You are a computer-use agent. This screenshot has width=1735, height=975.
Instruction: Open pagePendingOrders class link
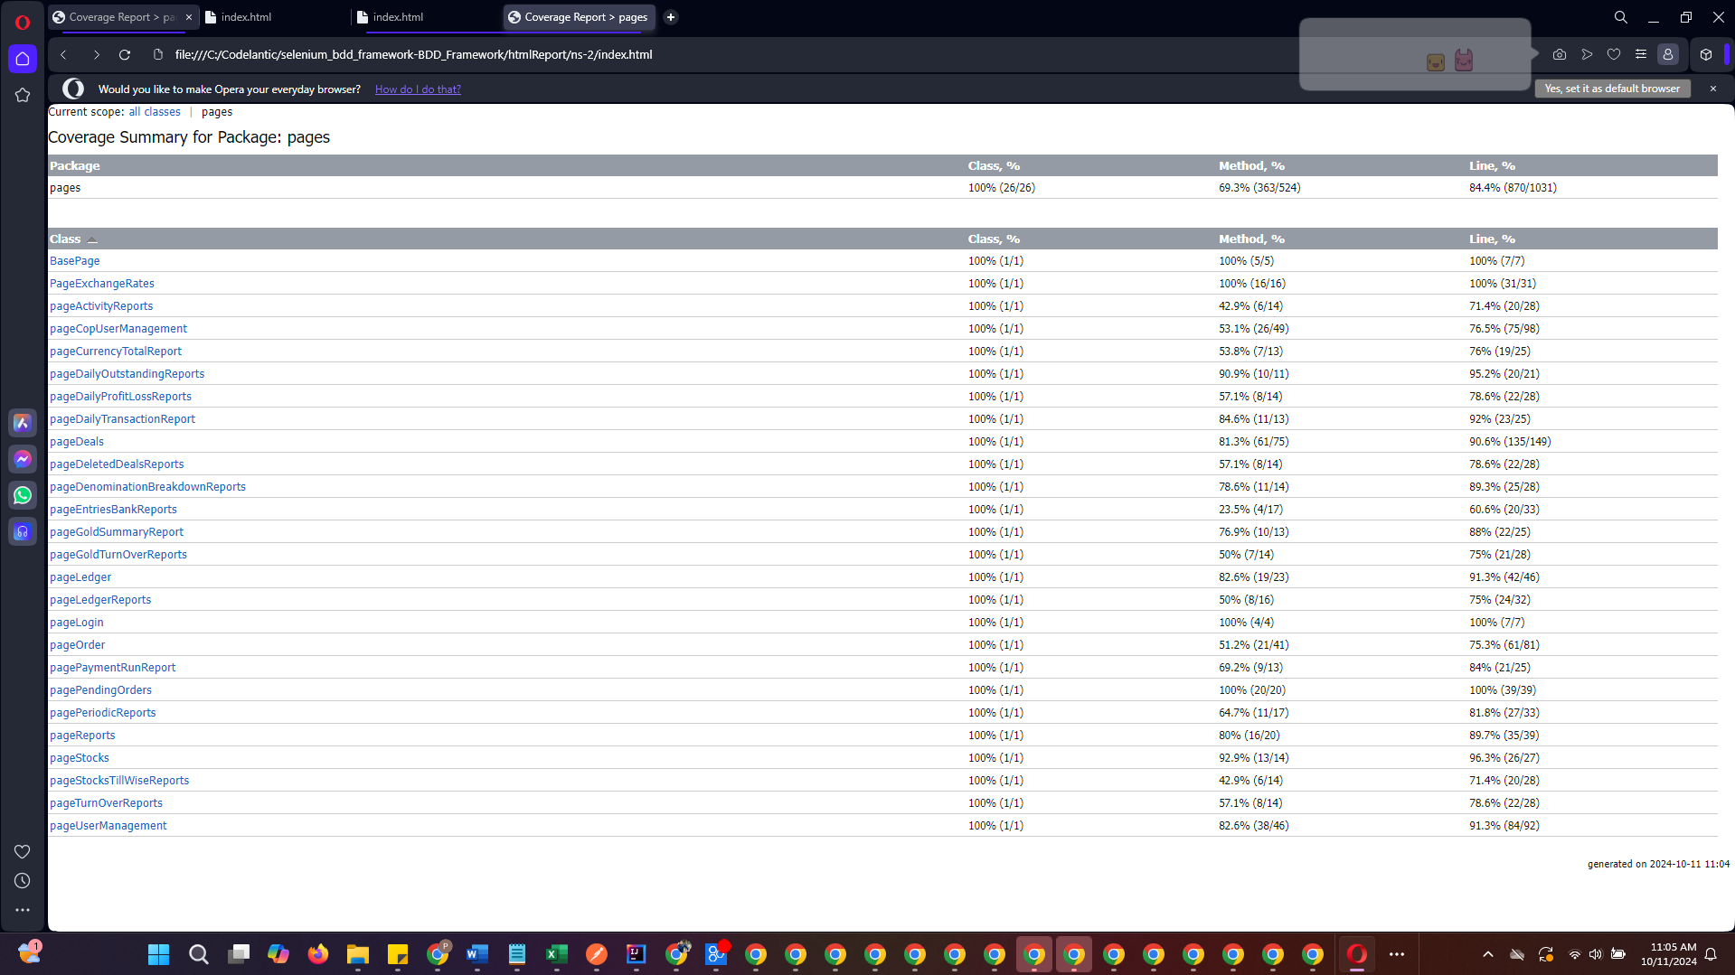pyautogui.click(x=101, y=690)
